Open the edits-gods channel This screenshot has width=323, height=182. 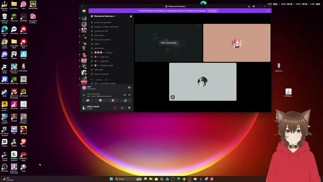(99, 70)
